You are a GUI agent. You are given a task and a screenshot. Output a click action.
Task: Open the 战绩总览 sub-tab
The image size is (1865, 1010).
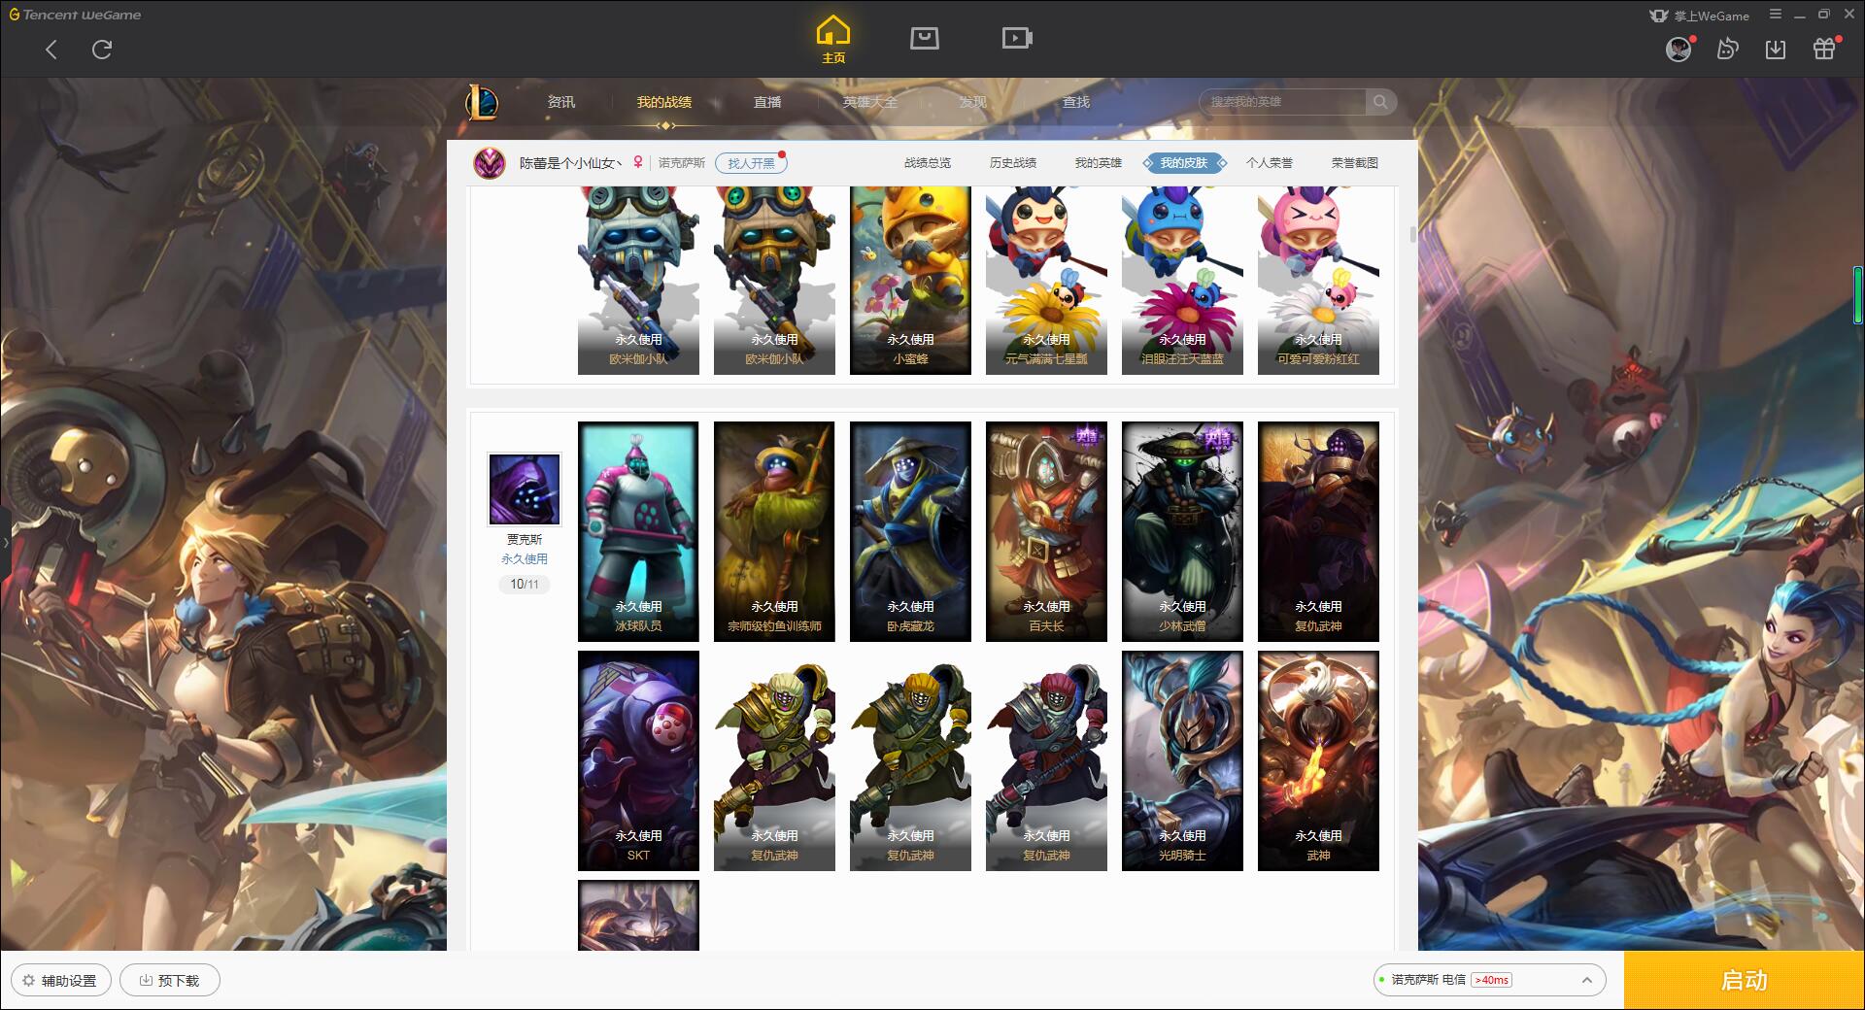[928, 163]
